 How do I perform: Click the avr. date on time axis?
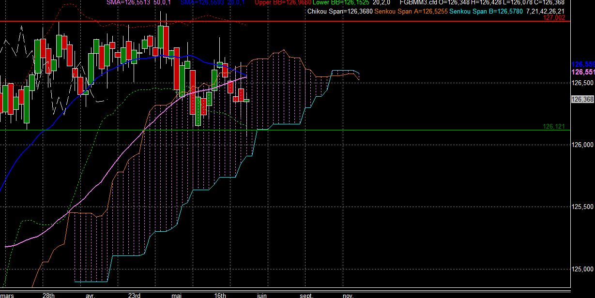(90, 295)
